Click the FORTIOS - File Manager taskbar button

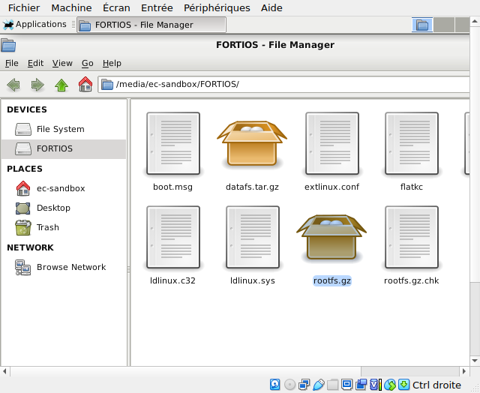point(151,25)
